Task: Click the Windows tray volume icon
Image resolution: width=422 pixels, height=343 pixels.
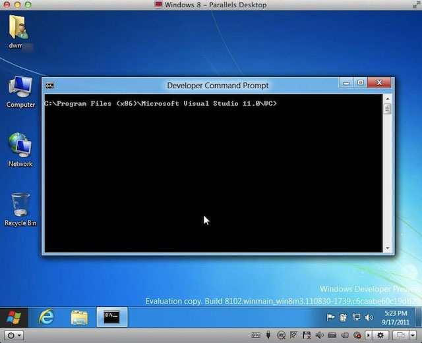Action: pos(368,317)
